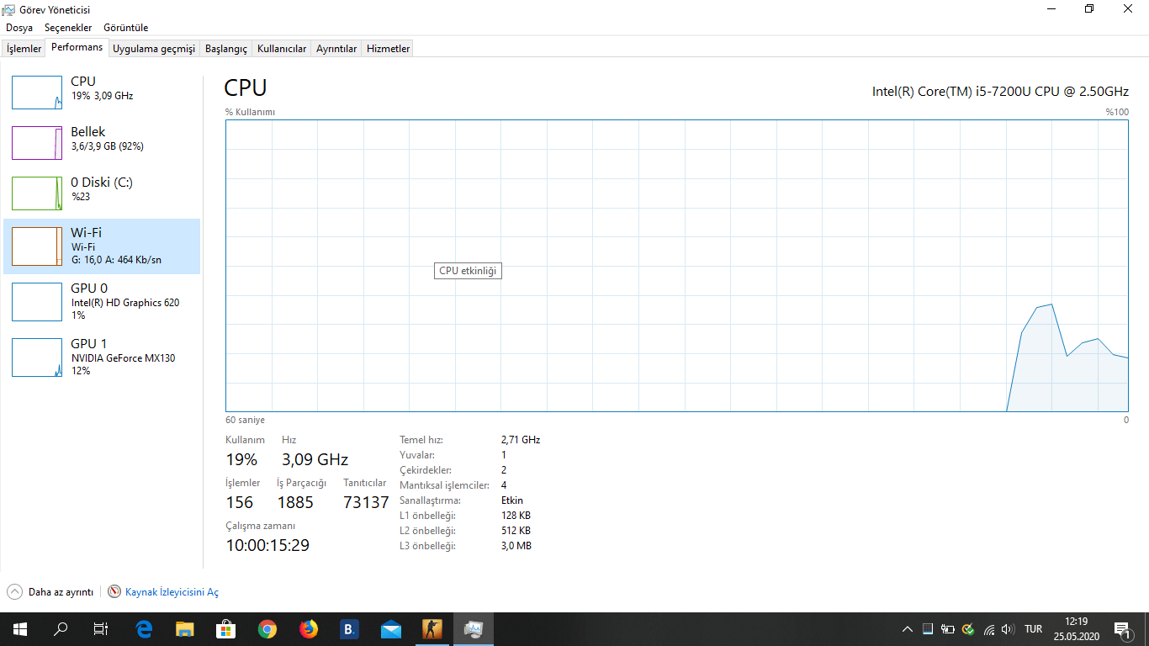1149x646 pixels.
Task: Open the Wi-Fi network tray icon
Action: (989, 629)
